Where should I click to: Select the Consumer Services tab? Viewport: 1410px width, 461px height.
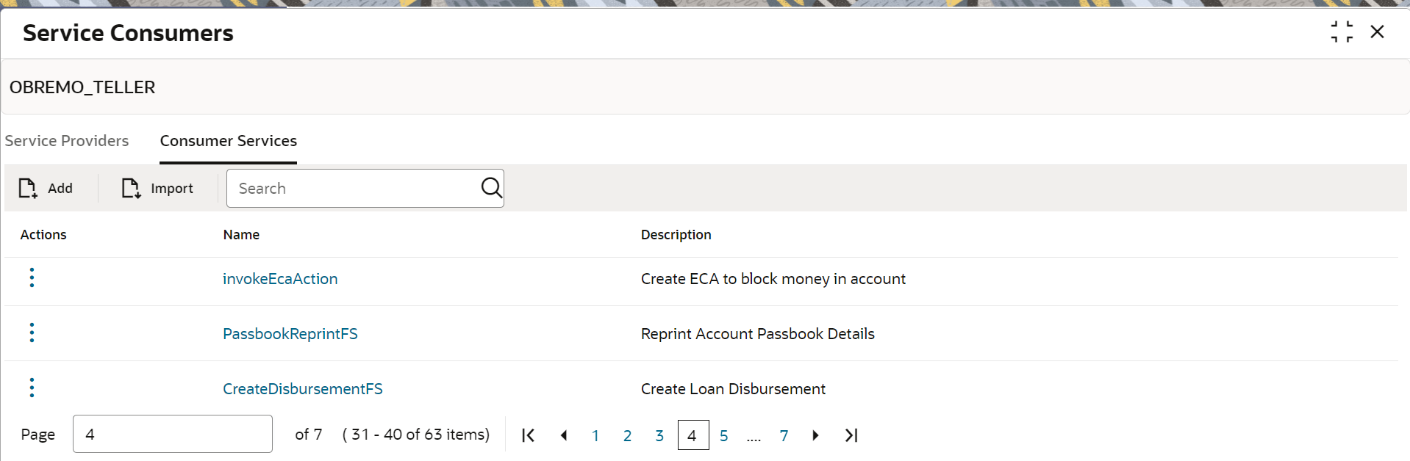click(229, 141)
